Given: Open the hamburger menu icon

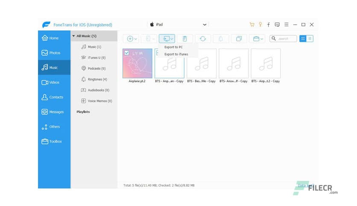Looking at the screenshot, I should click(x=287, y=25).
